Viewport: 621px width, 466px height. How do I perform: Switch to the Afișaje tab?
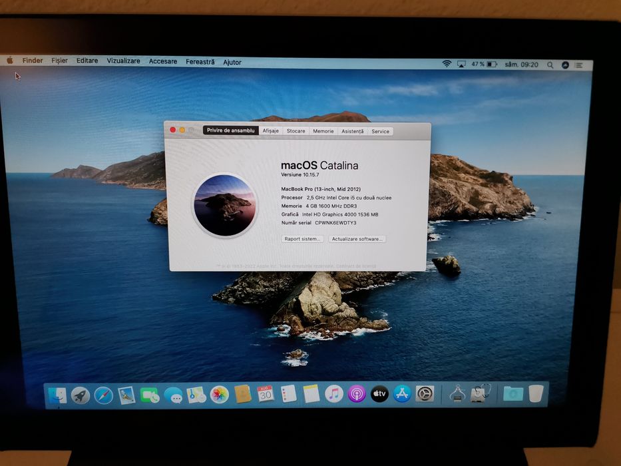[270, 130]
